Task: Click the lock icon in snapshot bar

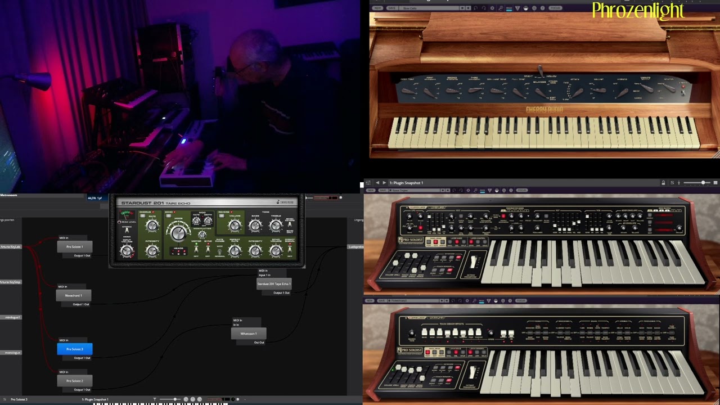Action: pyautogui.click(x=663, y=183)
